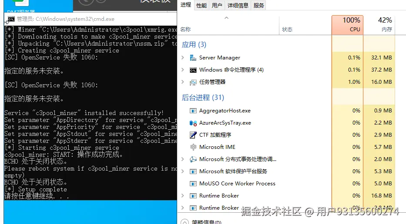Click the cmd.exe window title text

coord(66,19)
